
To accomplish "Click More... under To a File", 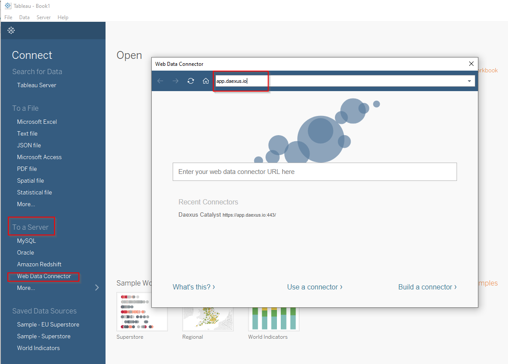I will coord(26,204).
